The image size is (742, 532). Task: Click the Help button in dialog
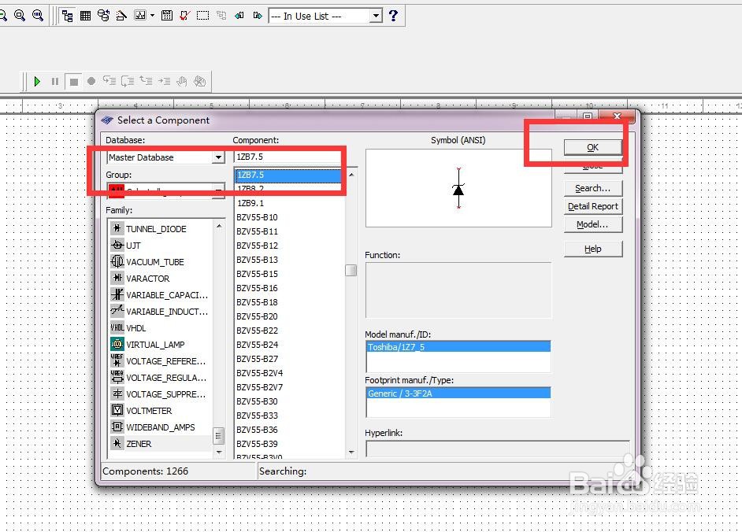tap(592, 249)
